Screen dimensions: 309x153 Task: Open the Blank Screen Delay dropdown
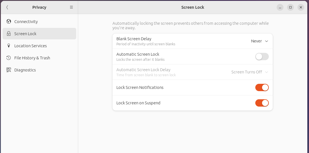pyautogui.click(x=259, y=41)
